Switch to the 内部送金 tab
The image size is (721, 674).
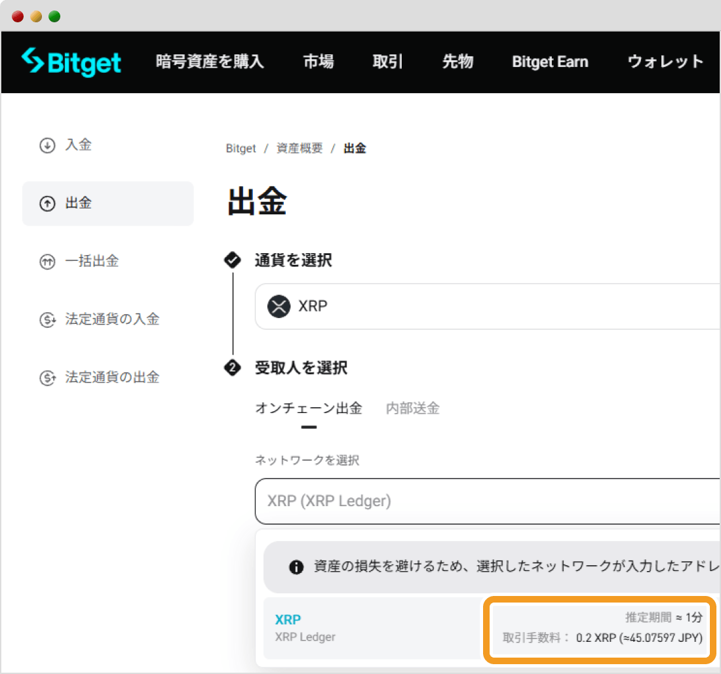point(412,408)
